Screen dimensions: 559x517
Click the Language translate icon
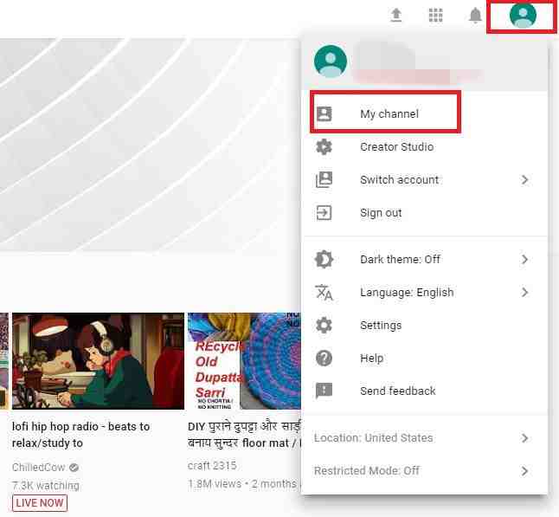coord(324,293)
